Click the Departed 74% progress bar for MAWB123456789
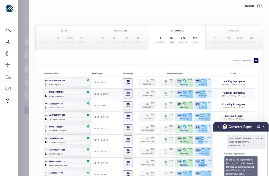 click(x=203, y=82)
